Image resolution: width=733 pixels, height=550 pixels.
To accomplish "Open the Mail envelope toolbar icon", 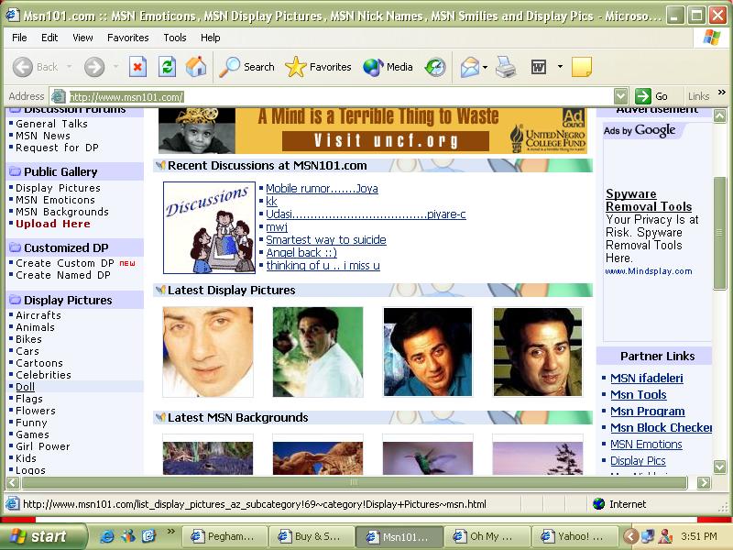I will click(469, 67).
